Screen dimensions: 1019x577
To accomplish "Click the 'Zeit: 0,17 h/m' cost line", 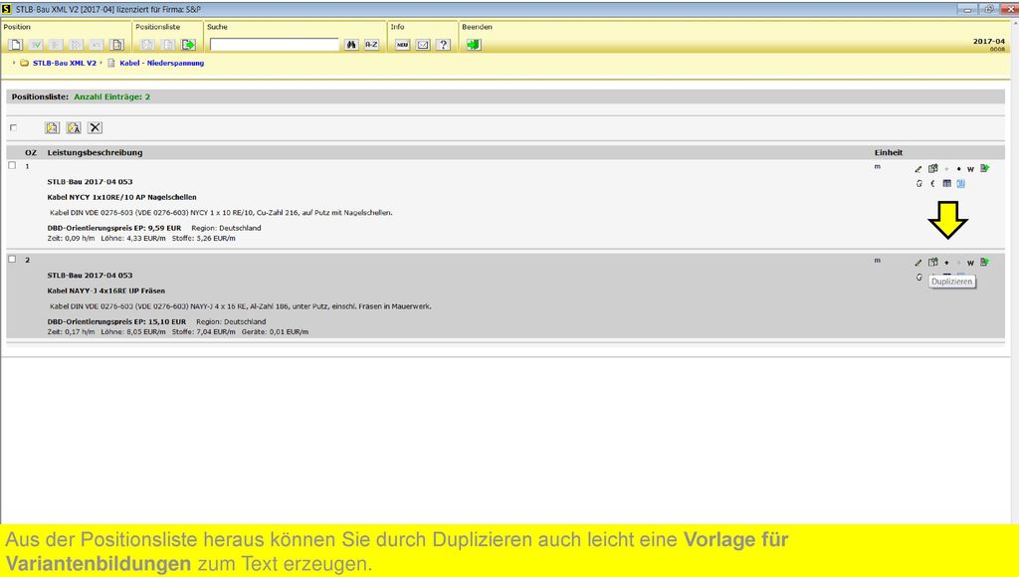I will tap(177, 332).
